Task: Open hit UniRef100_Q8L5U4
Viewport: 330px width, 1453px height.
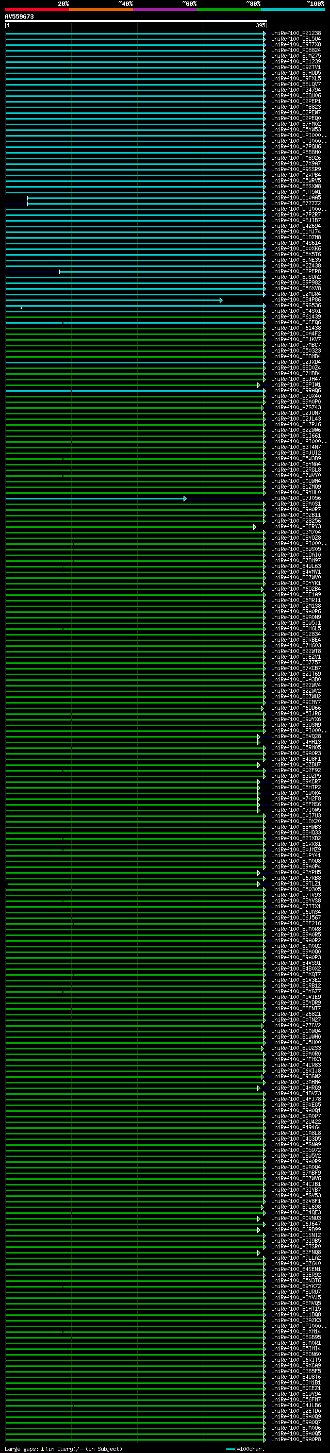Action: click(x=296, y=39)
